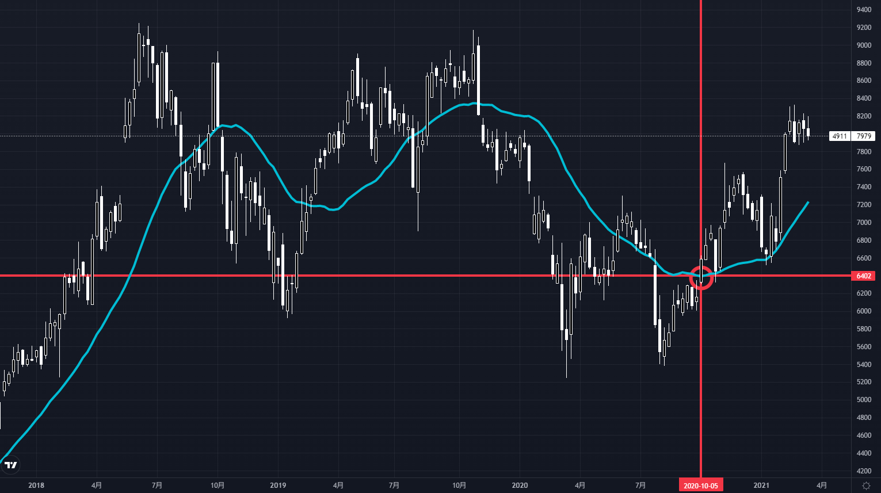The width and height of the screenshot is (881, 493).
Task: Click the 7000 price scale label
Action: click(864, 223)
